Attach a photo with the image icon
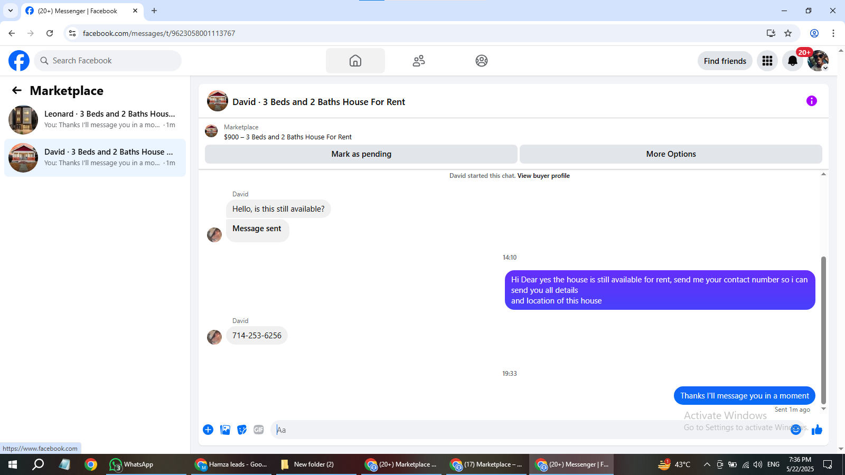 tap(225, 430)
